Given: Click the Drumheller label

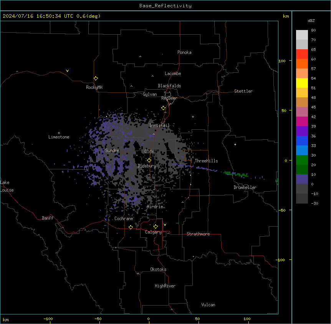Looking at the screenshot, I should pyautogui.click(x=245, y=187).
